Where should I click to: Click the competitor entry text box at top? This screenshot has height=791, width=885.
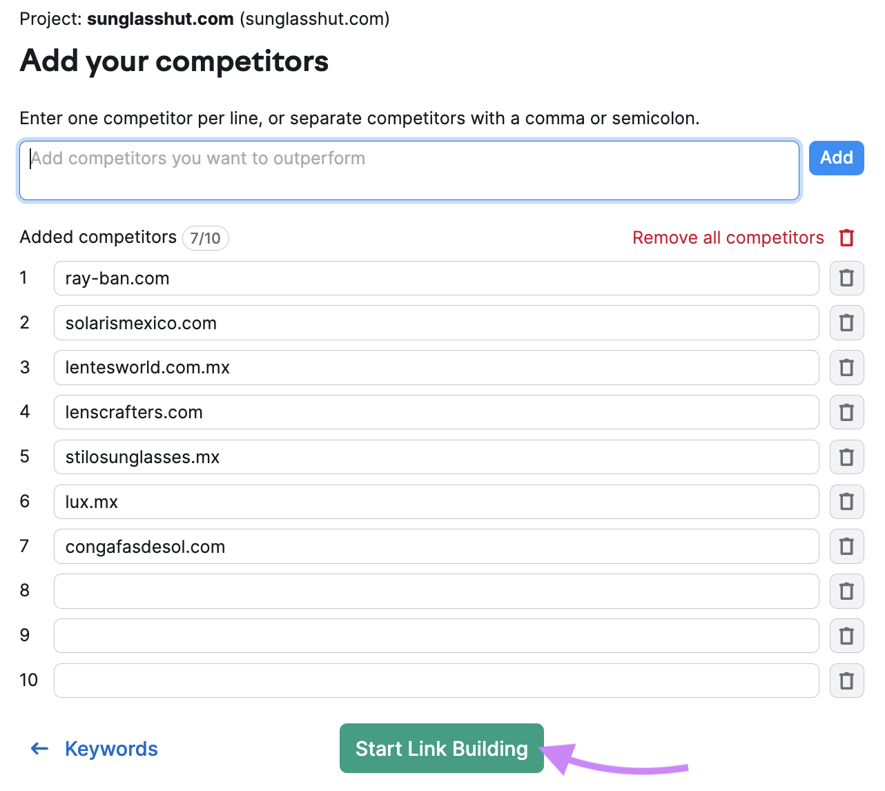pos(409,170)
